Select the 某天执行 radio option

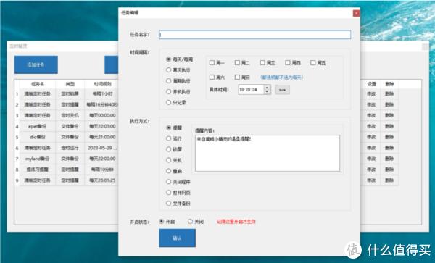click(x=168, y=70)
